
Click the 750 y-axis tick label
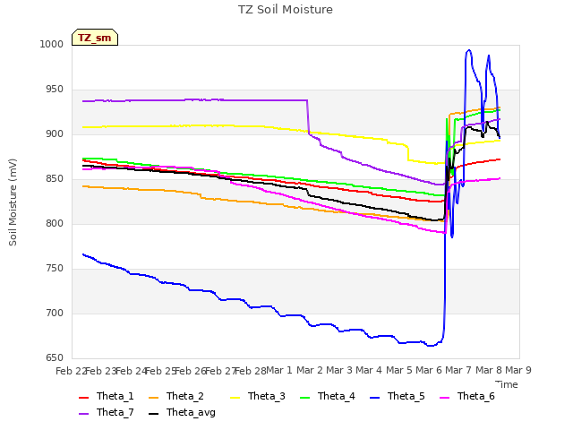tap(55, 269)
